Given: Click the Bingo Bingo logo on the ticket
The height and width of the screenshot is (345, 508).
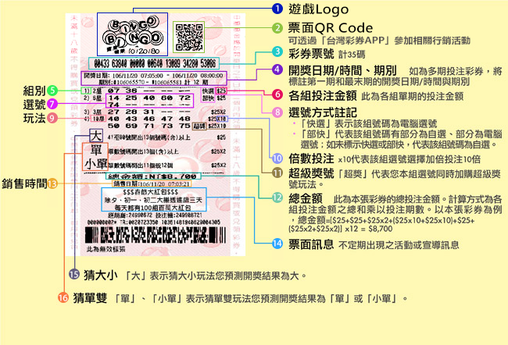Looking at the screenshot, I should coord(131,36).
